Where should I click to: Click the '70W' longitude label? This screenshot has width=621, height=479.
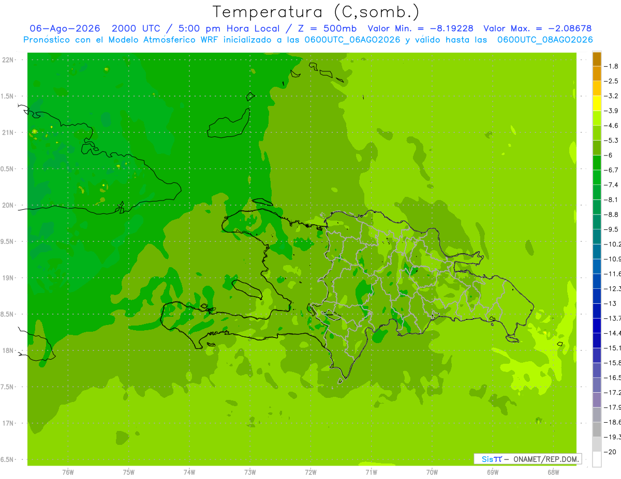point(432,472)
